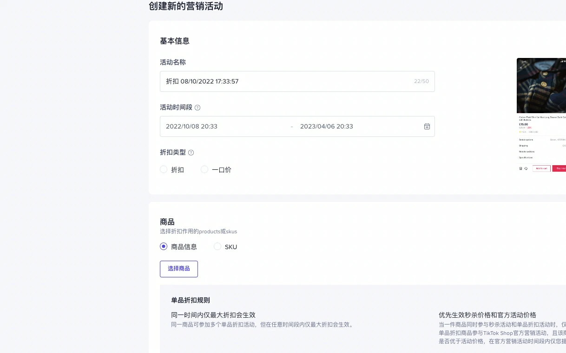
Task: Select the 一口价 discount type radio button
Action: 204,169
